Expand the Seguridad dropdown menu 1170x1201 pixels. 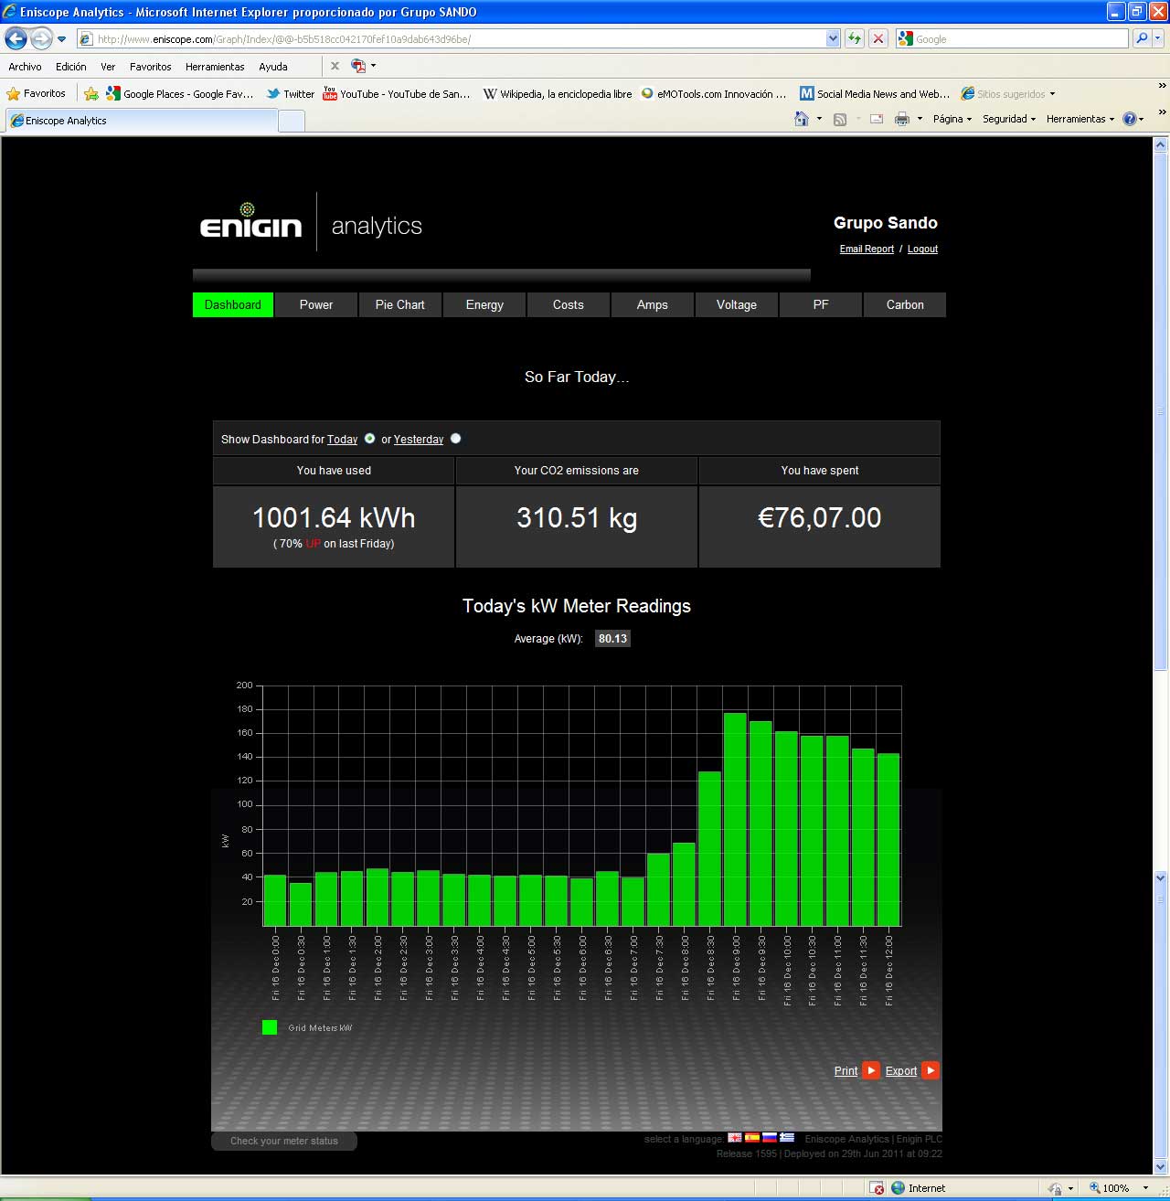1008,119
